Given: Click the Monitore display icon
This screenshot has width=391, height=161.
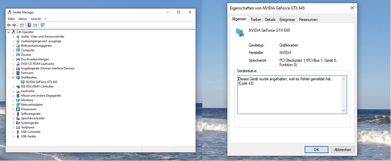Looking at the screenshot, I should point(18,100).
